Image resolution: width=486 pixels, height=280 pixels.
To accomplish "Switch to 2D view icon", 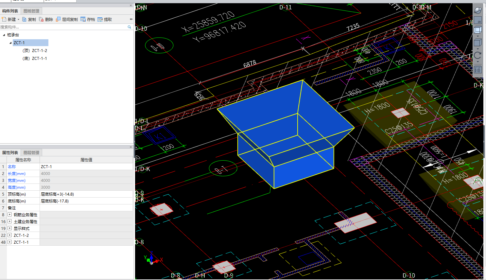I will (x=478, y=20).
